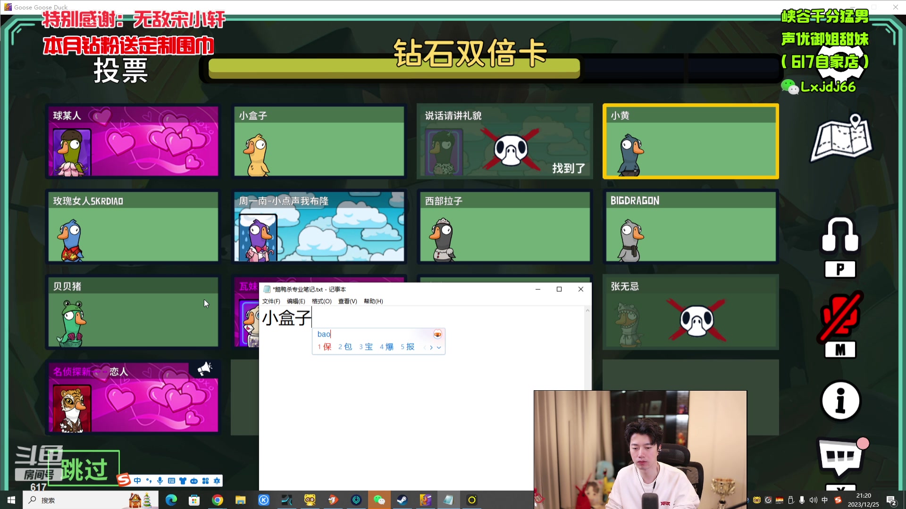
Task: Open Microsoft Edge from the taskbar
Action: tap(171, 500)
